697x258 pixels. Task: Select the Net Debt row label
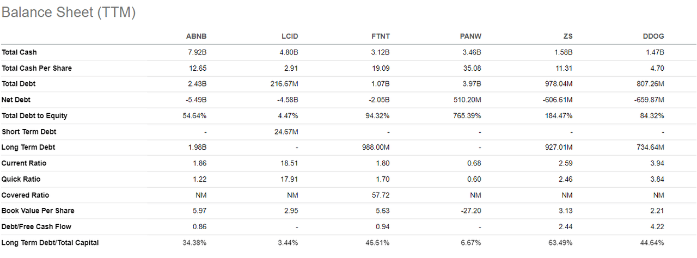pyautogui.click(x=16, y=100)
